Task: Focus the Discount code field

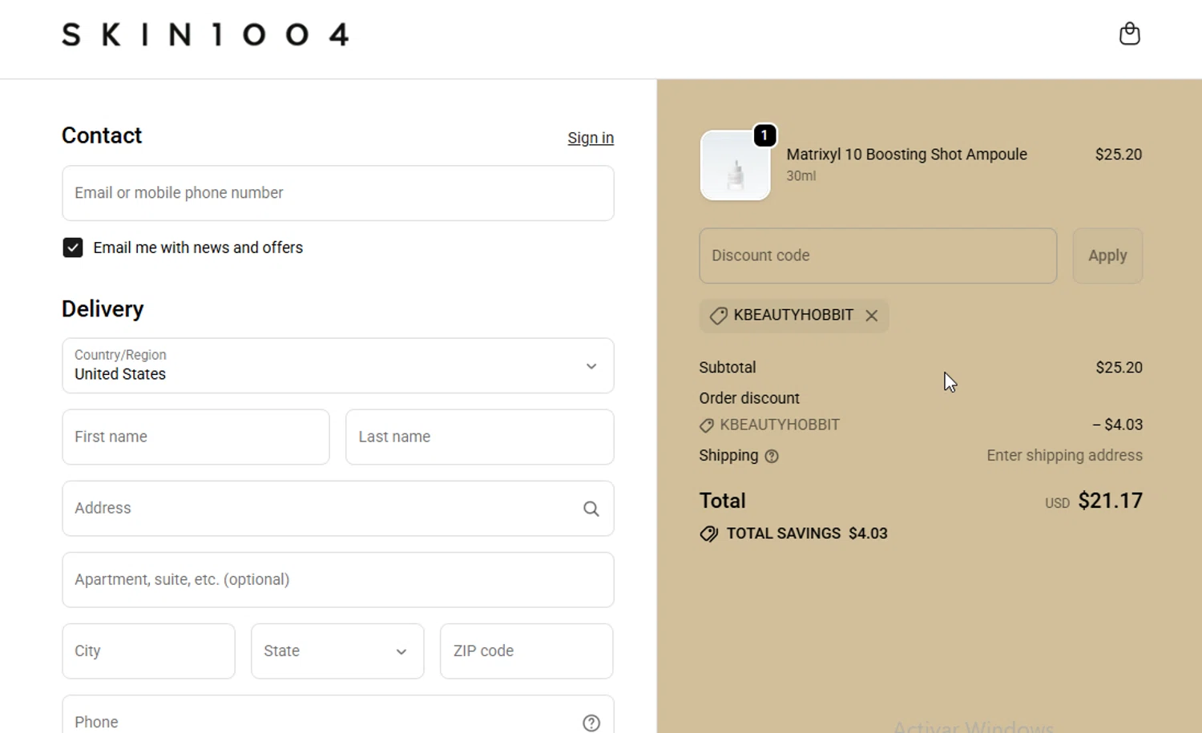Action: pyautogui.click(x=877, y=256)
